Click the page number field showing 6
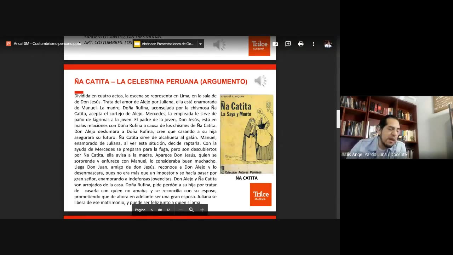Viewport: 453px width, 255px height. click(x=151, y=210)
